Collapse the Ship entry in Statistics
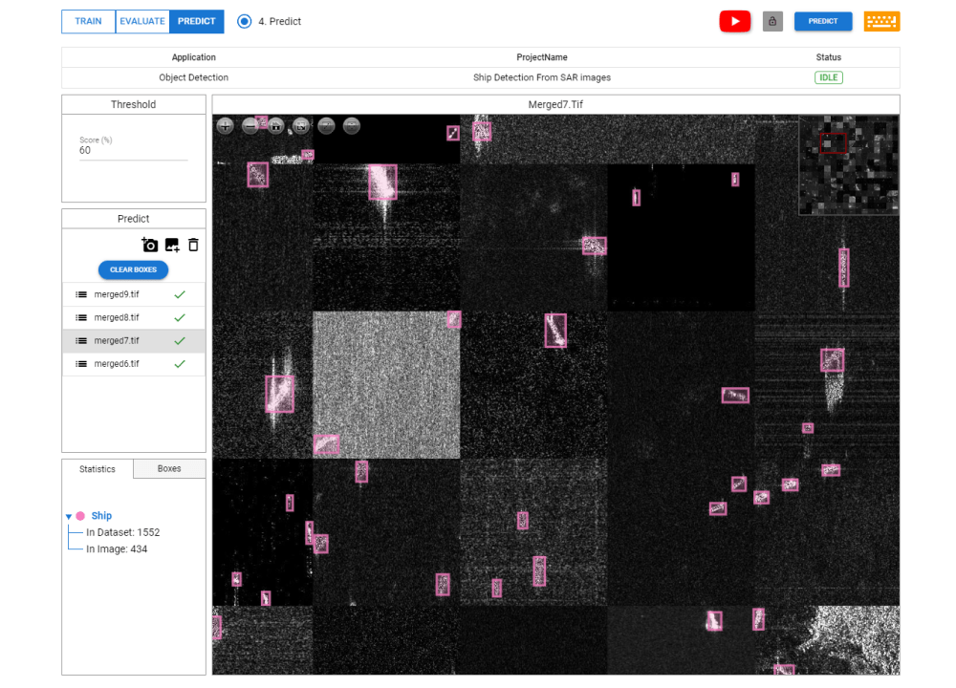 [x=67, y=515]
